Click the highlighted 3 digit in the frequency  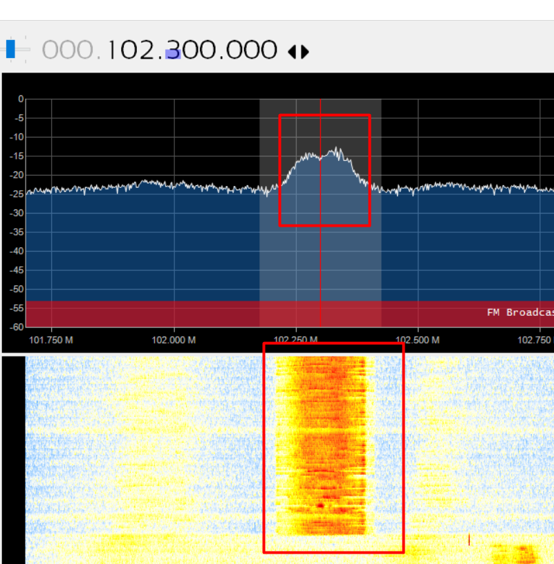pos(173,49)
